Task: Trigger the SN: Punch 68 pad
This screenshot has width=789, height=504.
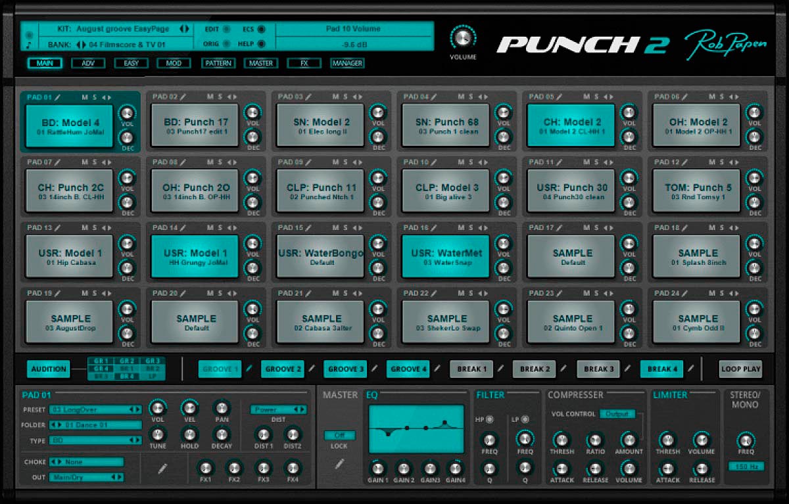Action: click(447, 126)
